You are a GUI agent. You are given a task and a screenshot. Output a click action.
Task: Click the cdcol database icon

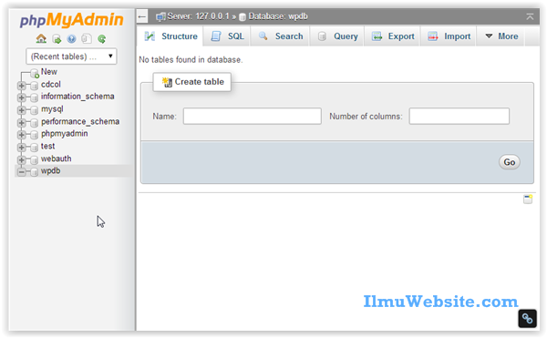(x=34, y=86)
